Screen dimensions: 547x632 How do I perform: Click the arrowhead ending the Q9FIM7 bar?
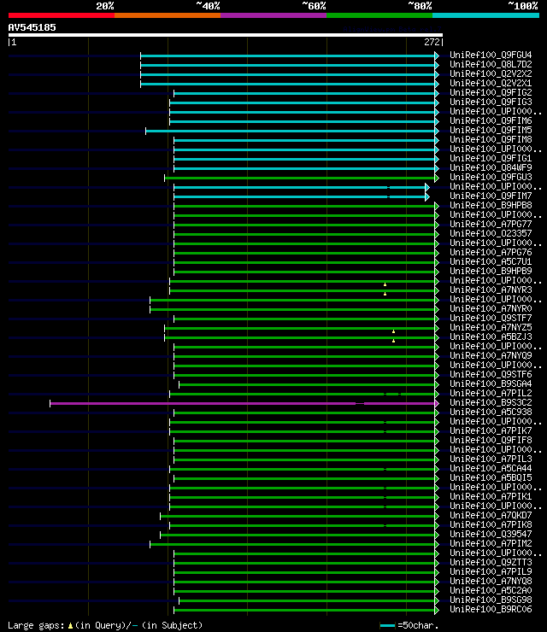click(427, 197)
